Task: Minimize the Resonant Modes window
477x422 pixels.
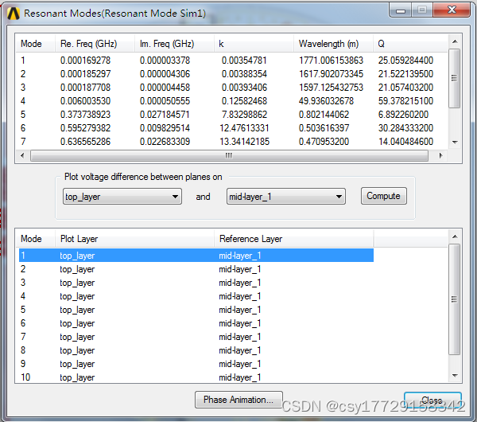Action: coord(401,10)
